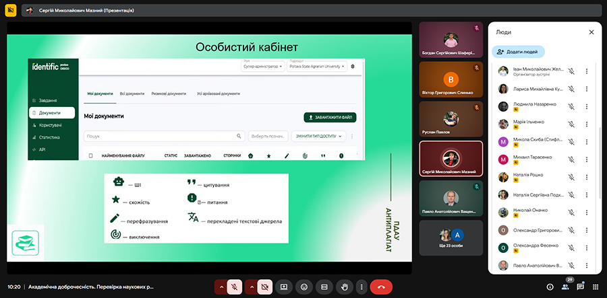Toggle the microphone mute button

coord(235,287)
